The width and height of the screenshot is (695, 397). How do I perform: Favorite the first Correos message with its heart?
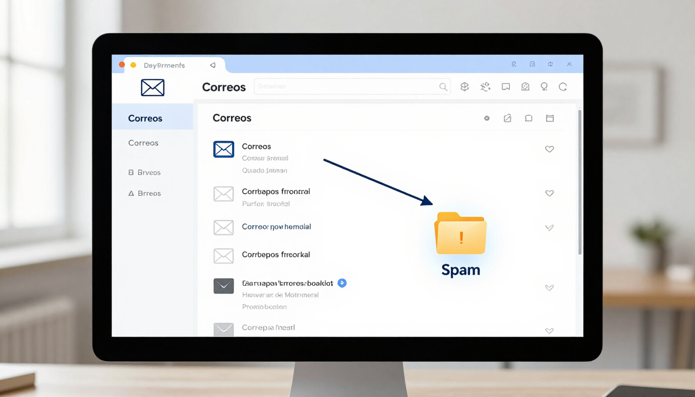(549, 149)
